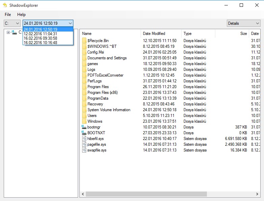Click the C: drive icon in tree

click(x=14, y=32)
